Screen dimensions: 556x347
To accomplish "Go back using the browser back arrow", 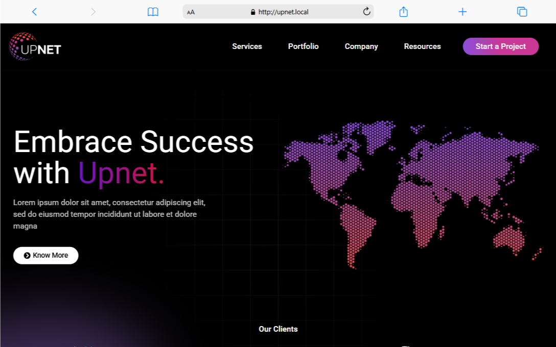I will pos(34,12).
